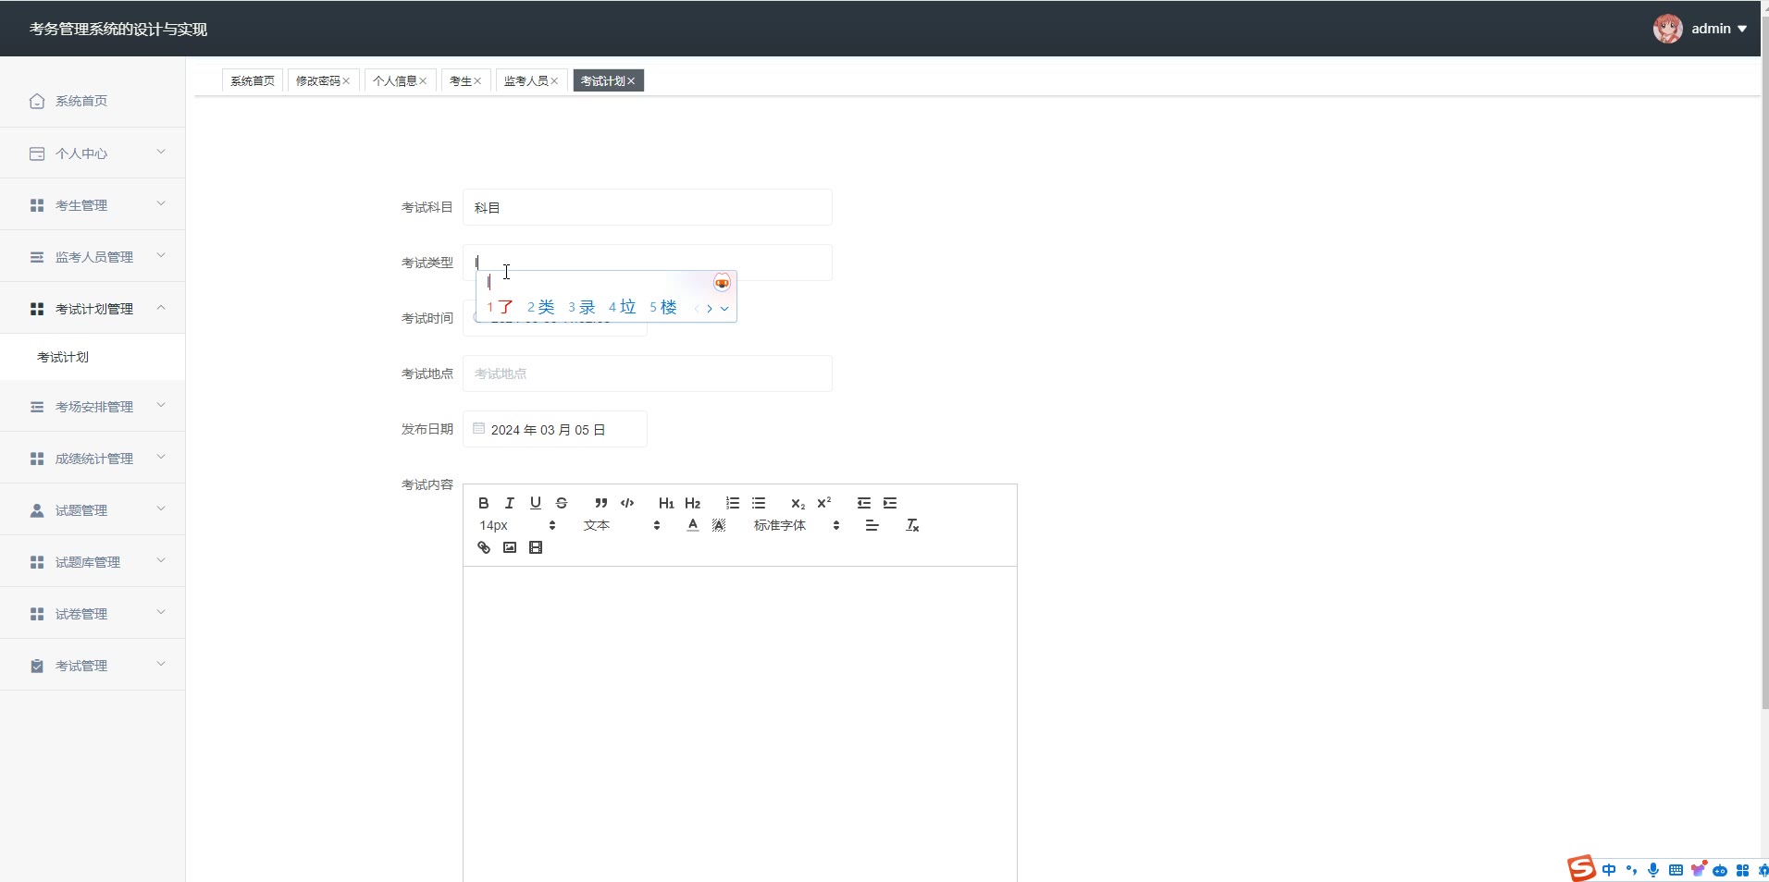
Task: Open the 文本 heading style dropdown
Action: click(x=621, y=525)
